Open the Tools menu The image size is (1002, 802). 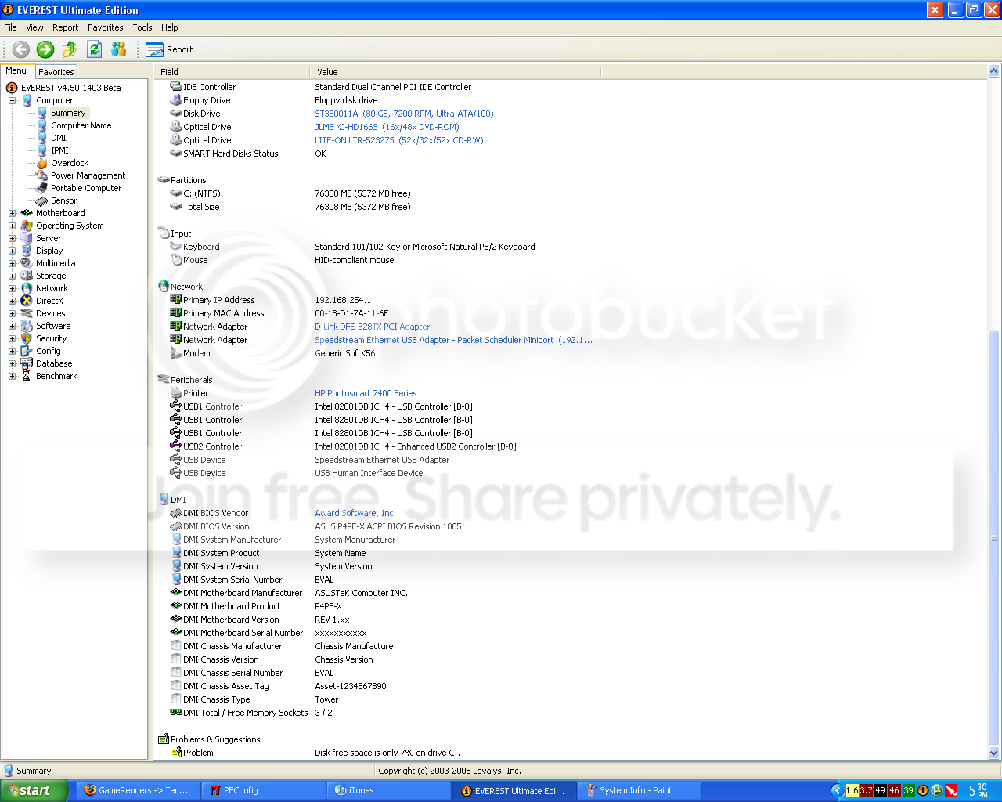pyautogui.click(x=142, y=27)
